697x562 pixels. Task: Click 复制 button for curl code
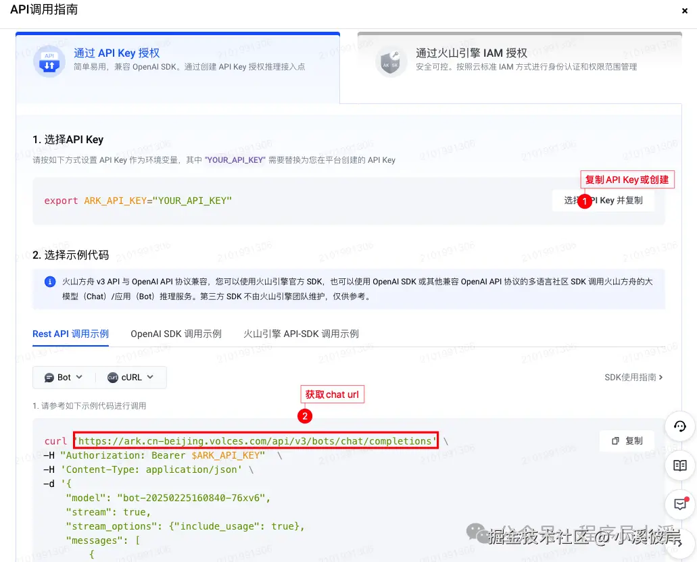627,440
